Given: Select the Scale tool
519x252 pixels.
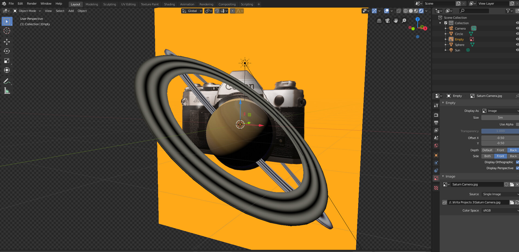Looking at the screenshot, I should [x=7, y=61].
